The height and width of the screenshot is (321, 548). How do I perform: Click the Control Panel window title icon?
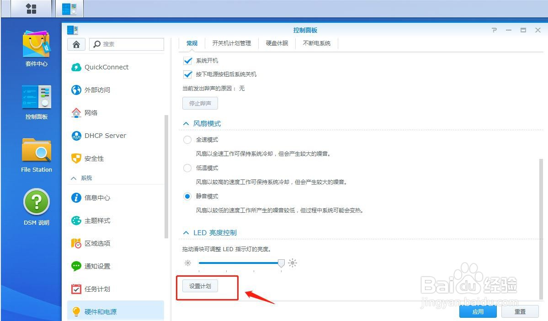click(x=72, y=30)
